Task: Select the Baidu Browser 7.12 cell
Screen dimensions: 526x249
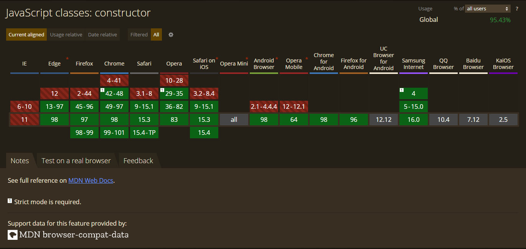Action: [x=473, y=120]
